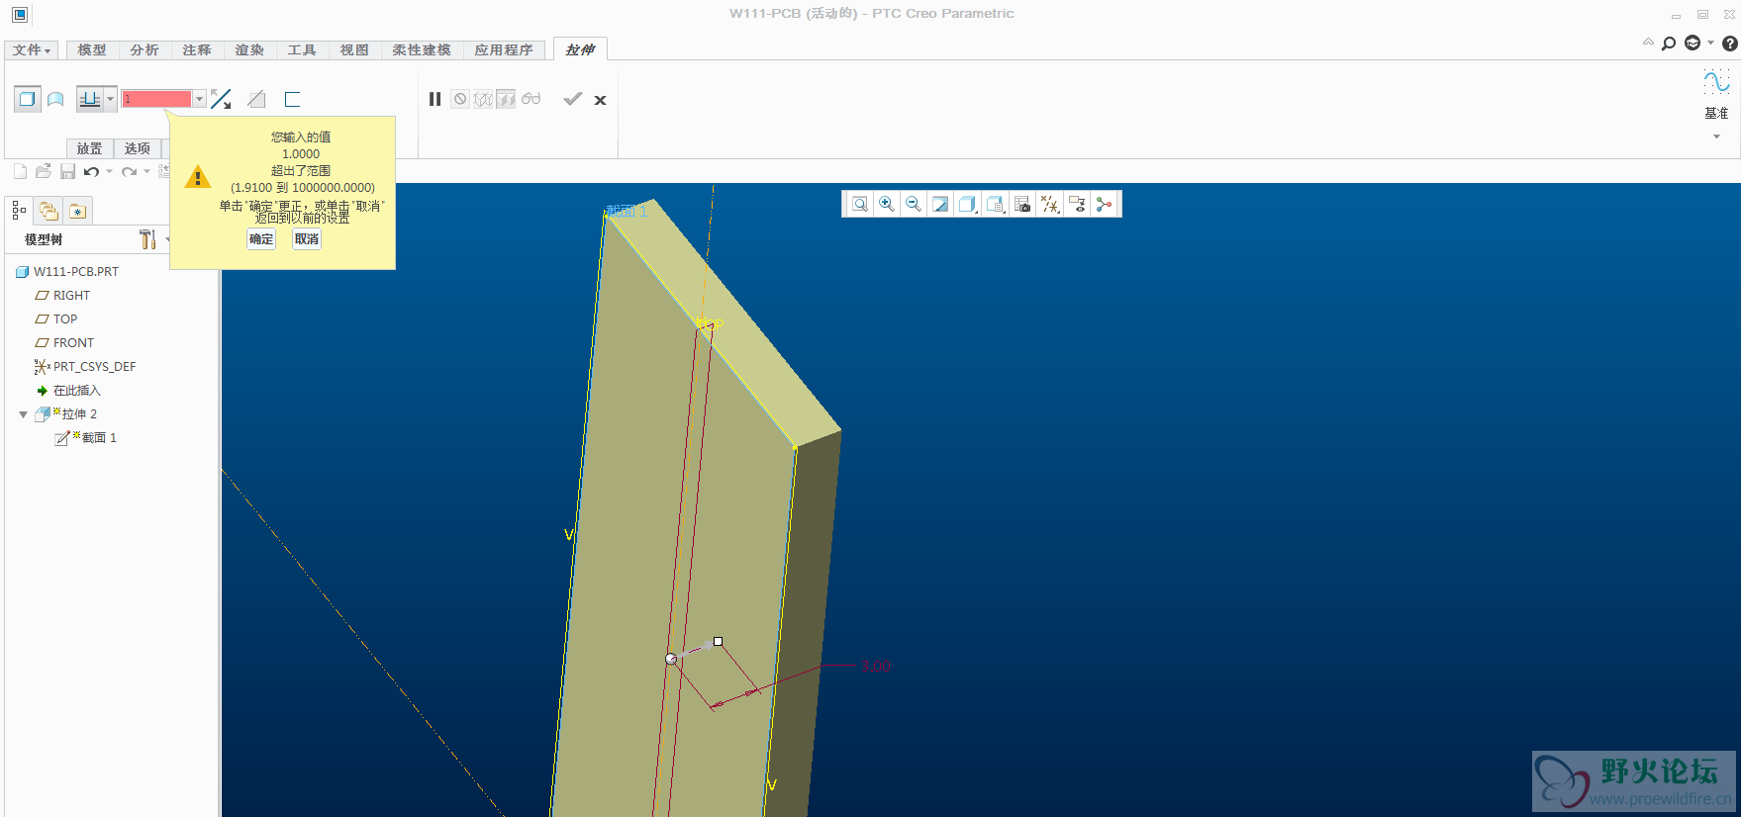1741x817 pixels.
Task: Click the blind depth option icon
Action: [x=90, y=99]
